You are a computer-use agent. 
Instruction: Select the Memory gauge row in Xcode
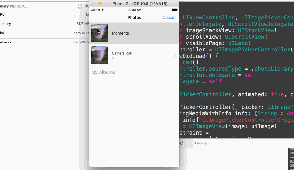(x=45, y=24)
